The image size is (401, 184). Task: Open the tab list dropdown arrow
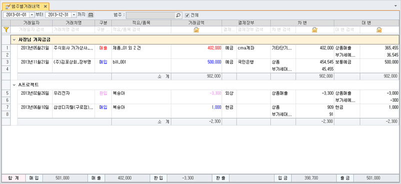coord(396,5)
